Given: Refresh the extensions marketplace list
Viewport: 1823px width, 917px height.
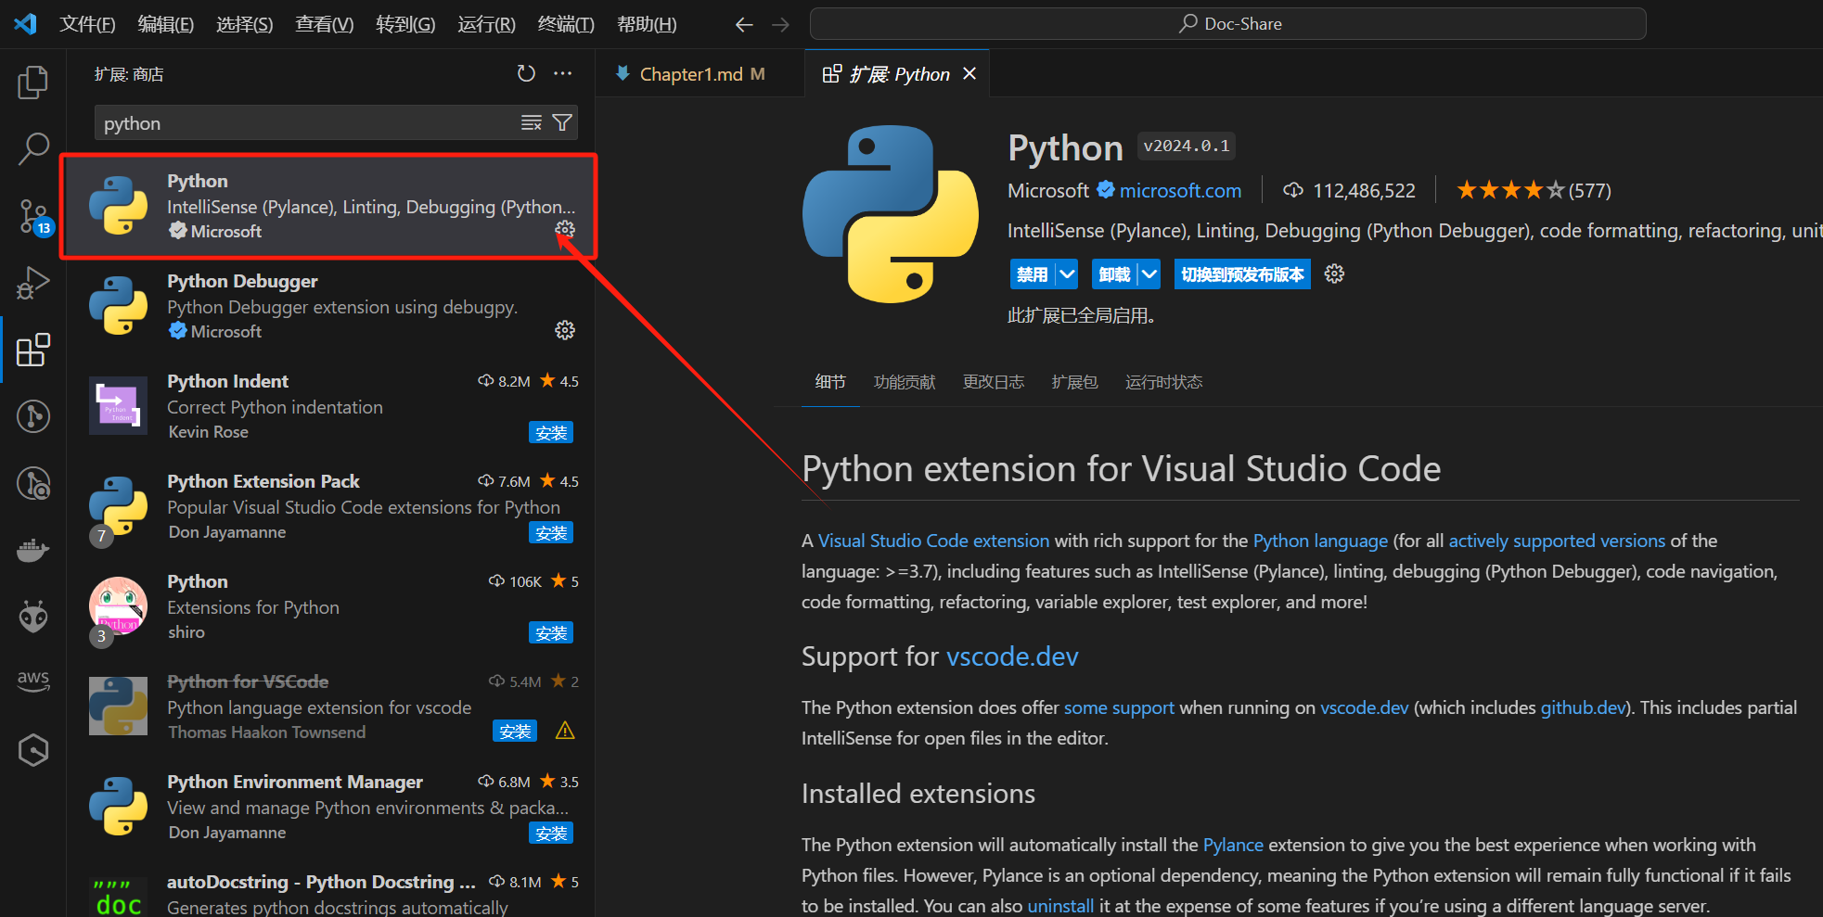Looking at the screenshot, I should coord(526,73).
